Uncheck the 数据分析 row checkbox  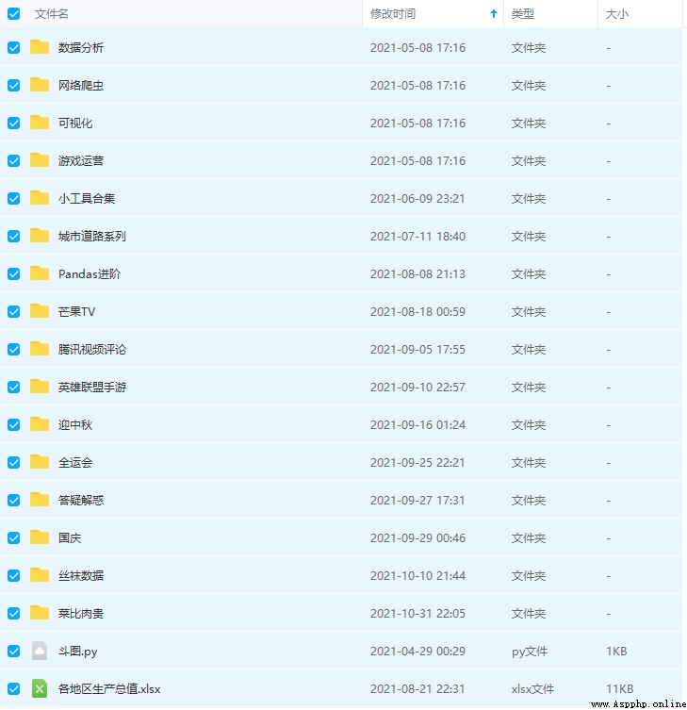coord(13,47)
